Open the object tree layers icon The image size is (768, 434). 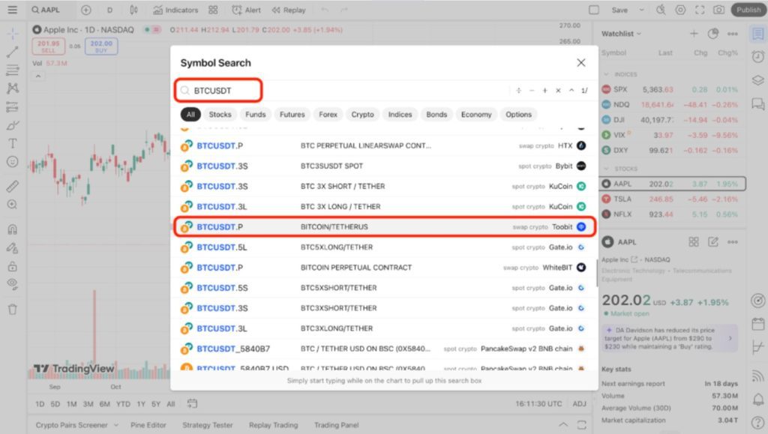point(757,79)
